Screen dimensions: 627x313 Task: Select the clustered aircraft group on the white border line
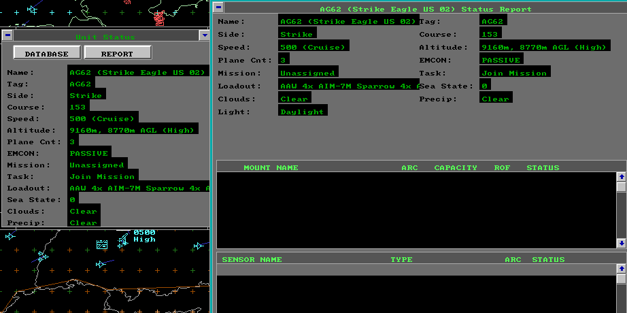click(42, 256)
